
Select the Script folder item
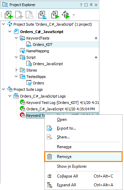click(31, 57)
